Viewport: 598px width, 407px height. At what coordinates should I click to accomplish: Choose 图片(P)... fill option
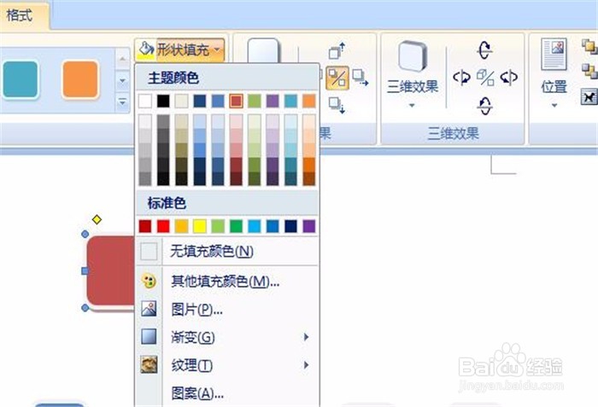pos(227,309)
